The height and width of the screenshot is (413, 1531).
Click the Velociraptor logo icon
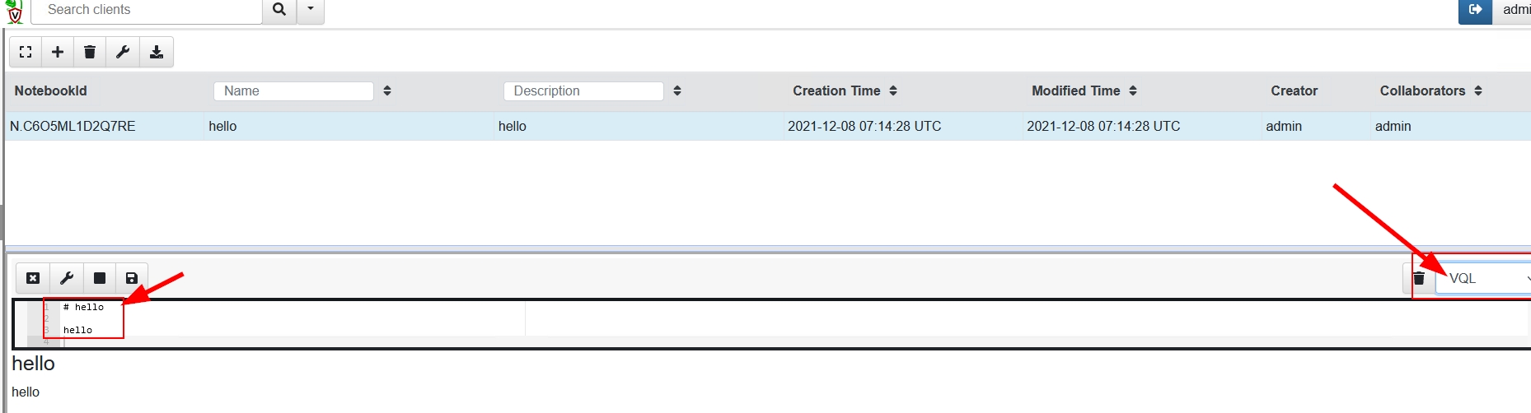coord(14,12)
